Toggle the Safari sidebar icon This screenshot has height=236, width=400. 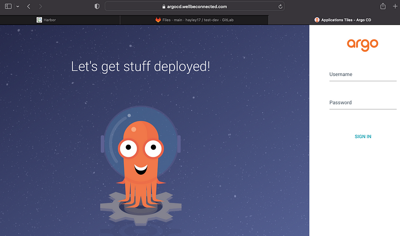[8, 6]
